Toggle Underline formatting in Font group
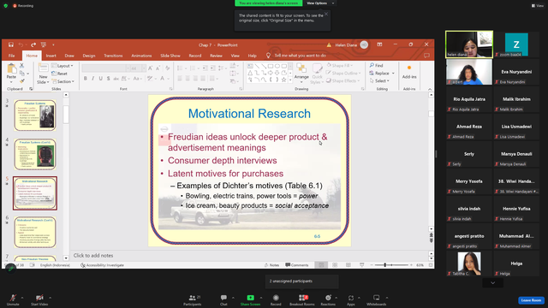 point(101,79)
